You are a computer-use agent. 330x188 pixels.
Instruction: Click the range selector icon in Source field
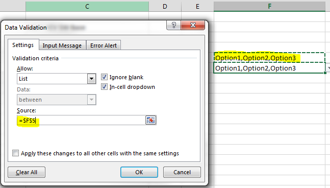150,121
